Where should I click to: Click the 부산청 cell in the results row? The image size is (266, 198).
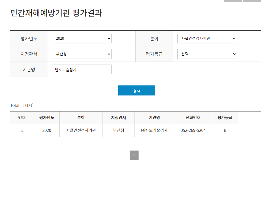tap(118, 130)
